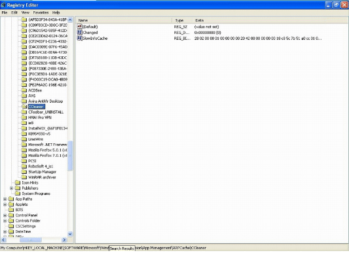Open the View menu
The height and width of the screenshot is (253, 349).
pyautogui.click(x=26, y=12)
